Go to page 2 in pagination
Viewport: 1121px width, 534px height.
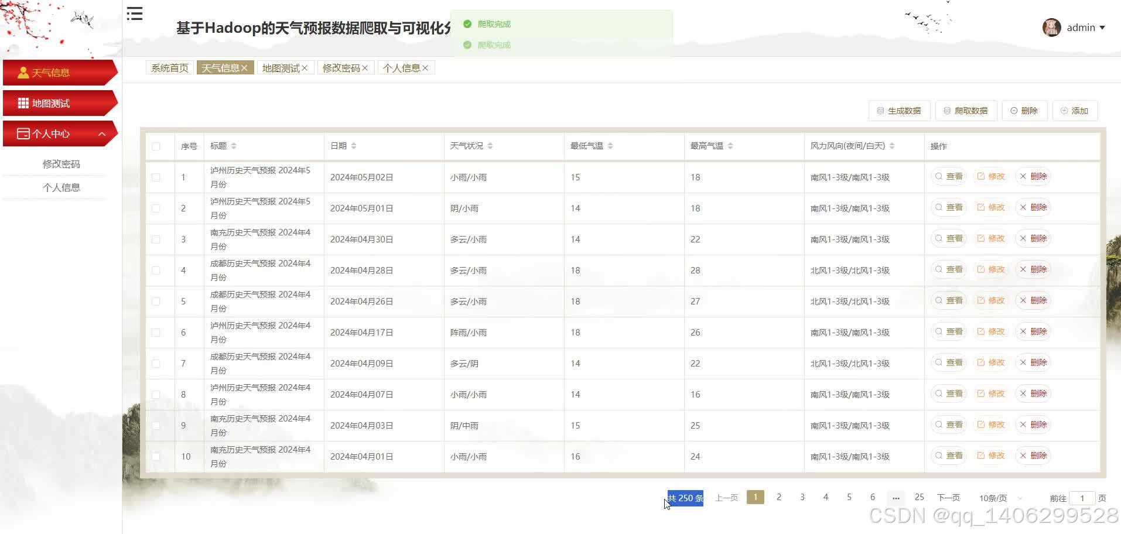[778, 497]
